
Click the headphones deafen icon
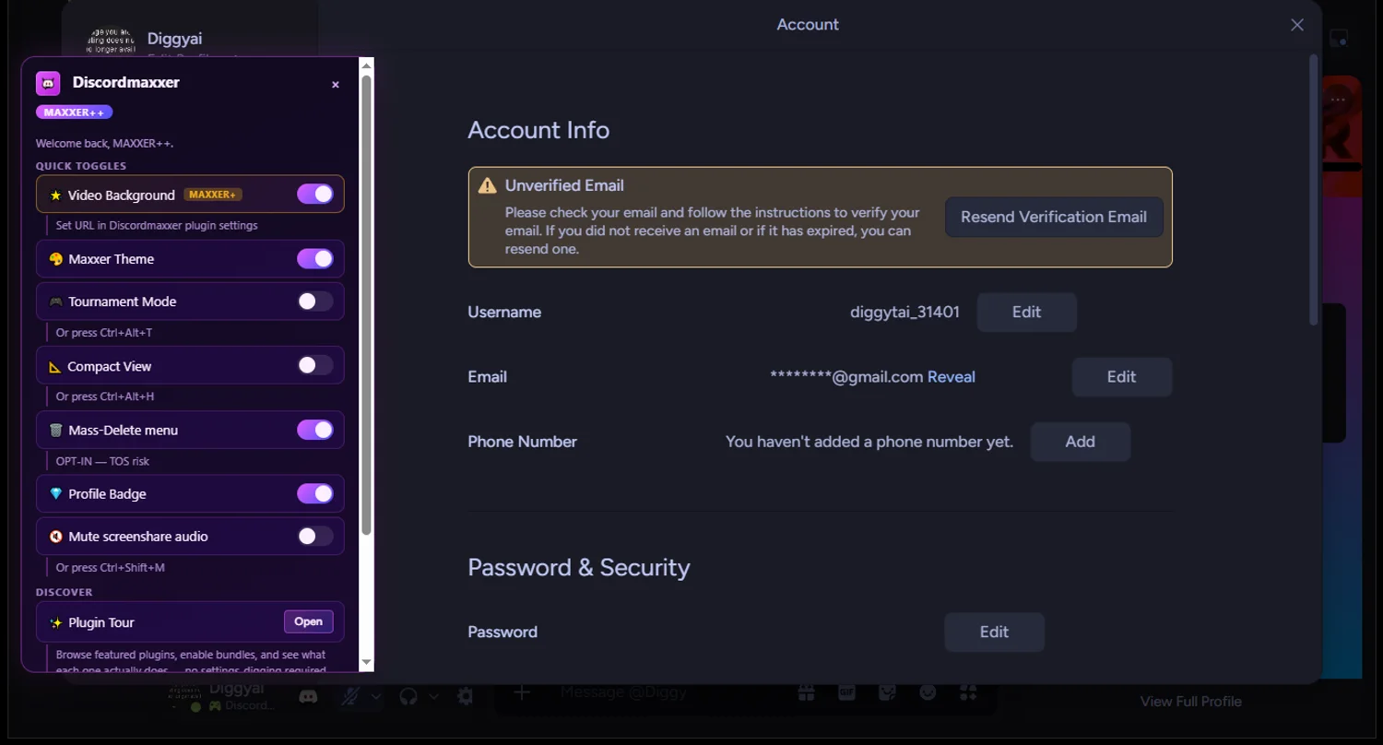(x=408, y=696)
